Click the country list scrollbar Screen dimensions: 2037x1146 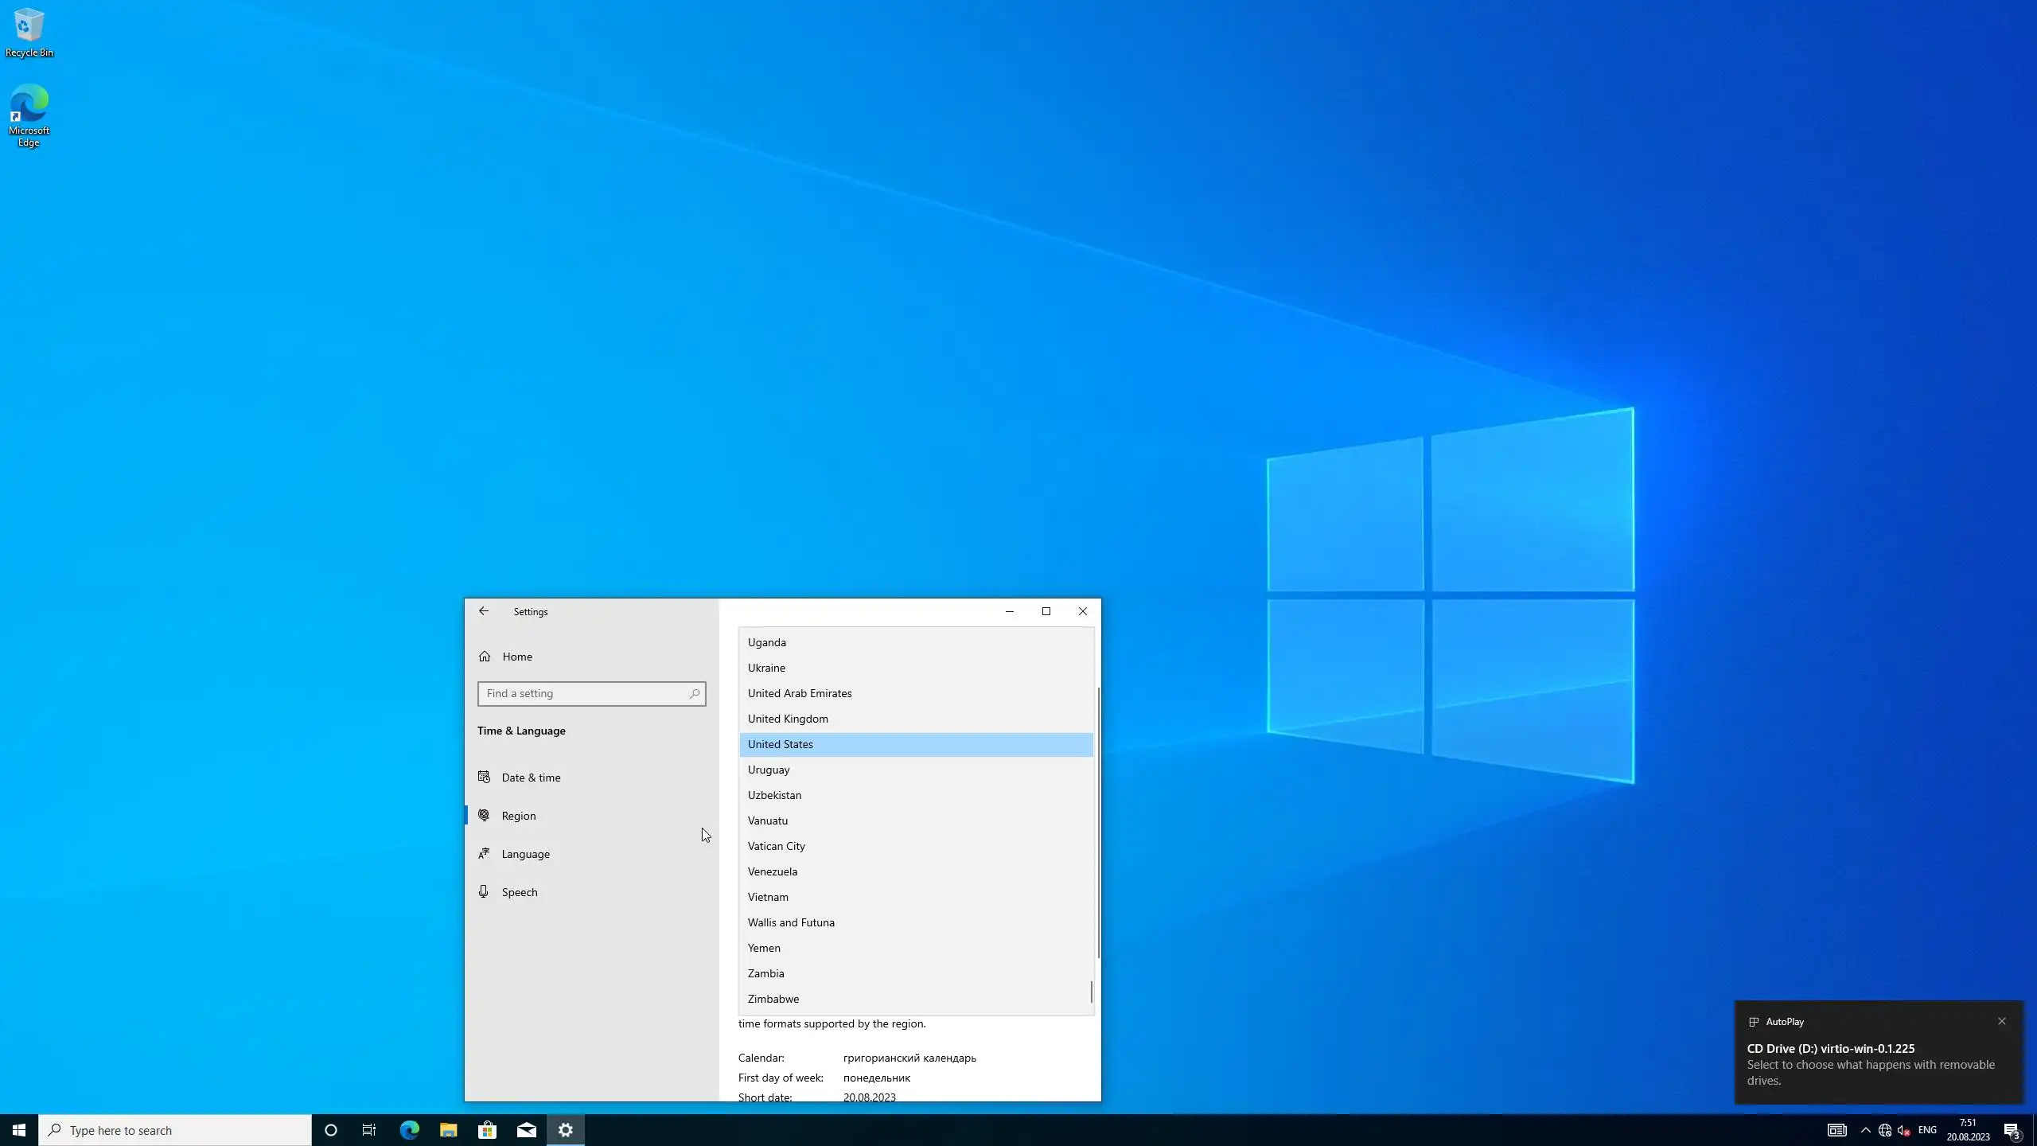pyautogui.click(x=1092, y=992)
